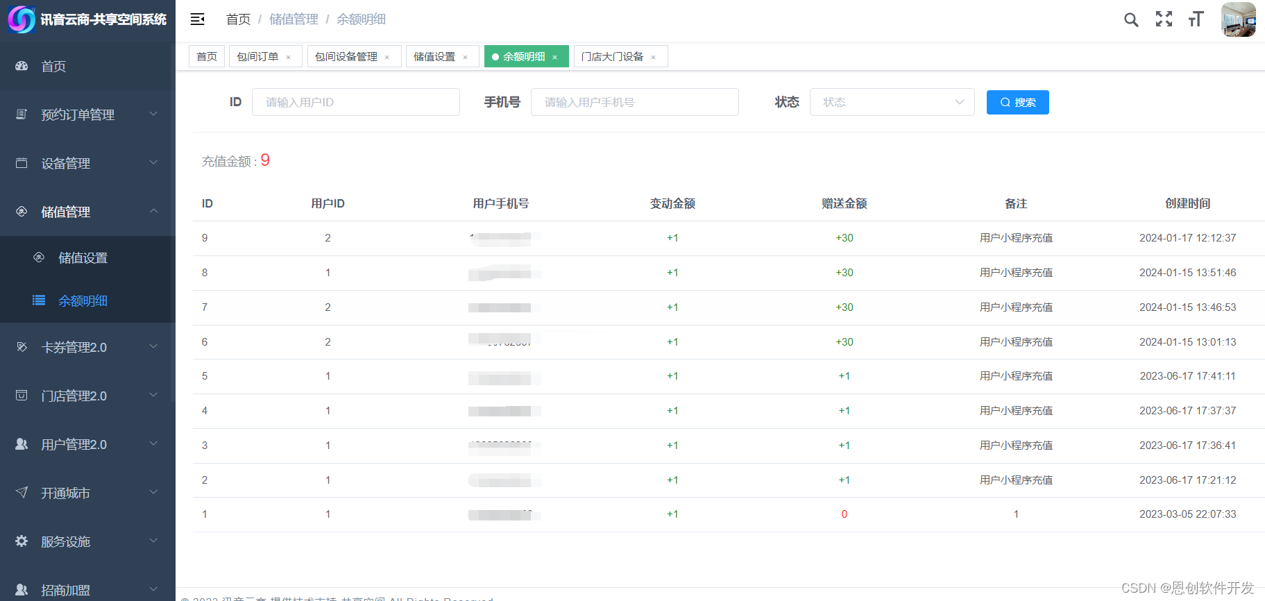Image resolution: width=1265 pixels, height=601 pixels.
Task: Click timestamp 2023-06-17 17:41:11
Action: click(x=1188, y=376)
